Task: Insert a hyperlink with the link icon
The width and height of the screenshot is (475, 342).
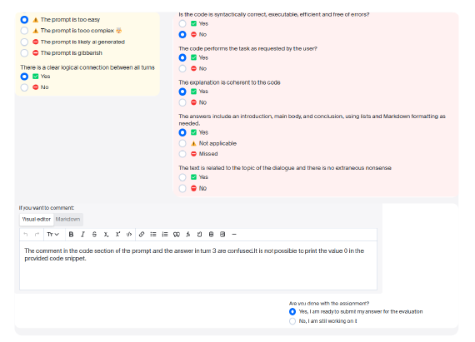Action: (142, 235)
